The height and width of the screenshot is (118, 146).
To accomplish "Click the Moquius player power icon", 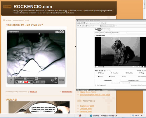I will pos(11,80).
